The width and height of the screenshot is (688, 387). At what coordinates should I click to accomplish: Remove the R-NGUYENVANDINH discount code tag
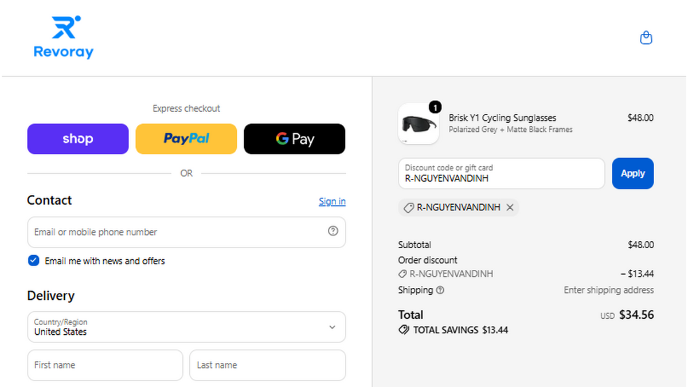point(510,208)
